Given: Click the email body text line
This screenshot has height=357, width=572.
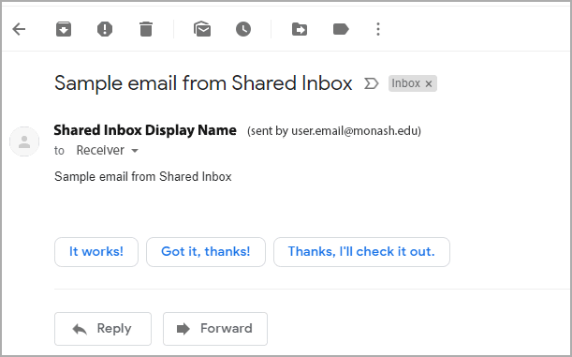Looking at the screenshot, I should point(143,177).
